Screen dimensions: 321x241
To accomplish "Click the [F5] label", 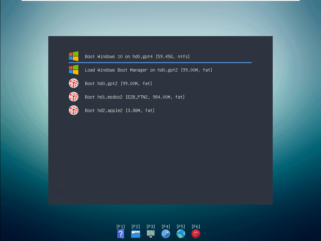I will (181, 227).
